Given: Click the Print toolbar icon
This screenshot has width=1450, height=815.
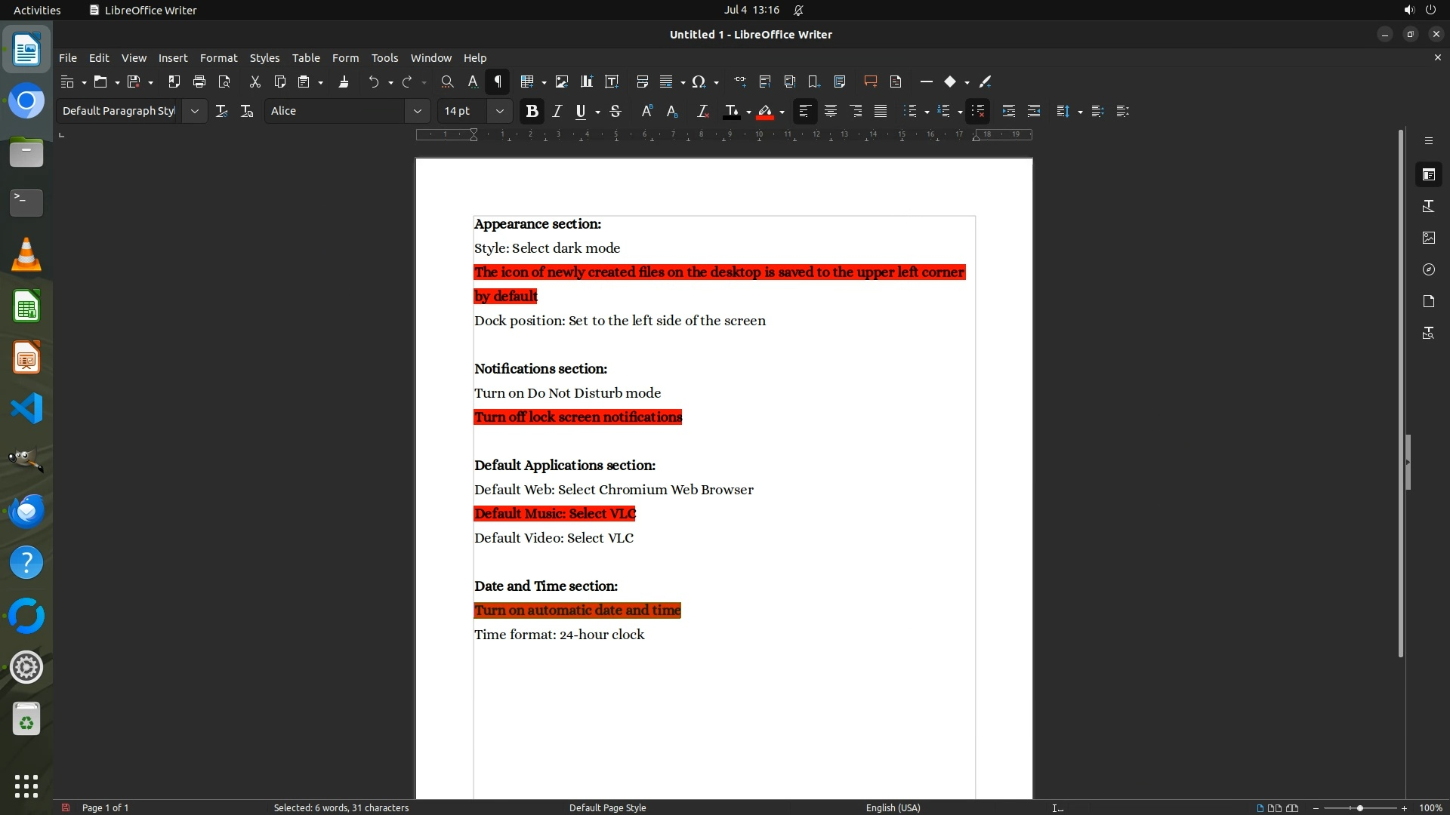Looking at the screenshot, I should pyautogui.click(x=199, y=81).
